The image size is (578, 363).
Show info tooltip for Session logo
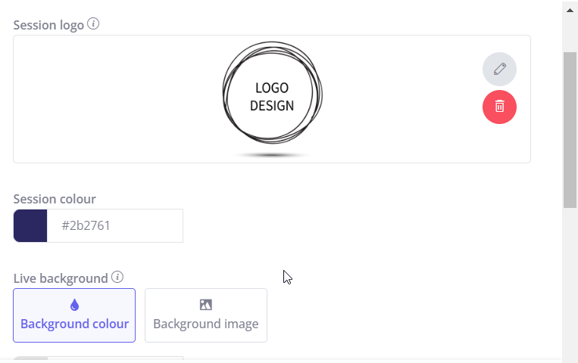tap(93, 24)
